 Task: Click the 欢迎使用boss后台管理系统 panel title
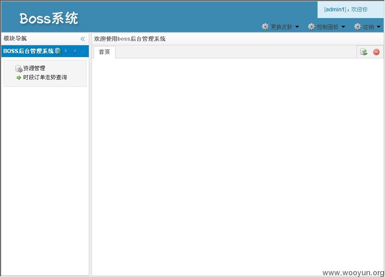[x=130, y=39]
